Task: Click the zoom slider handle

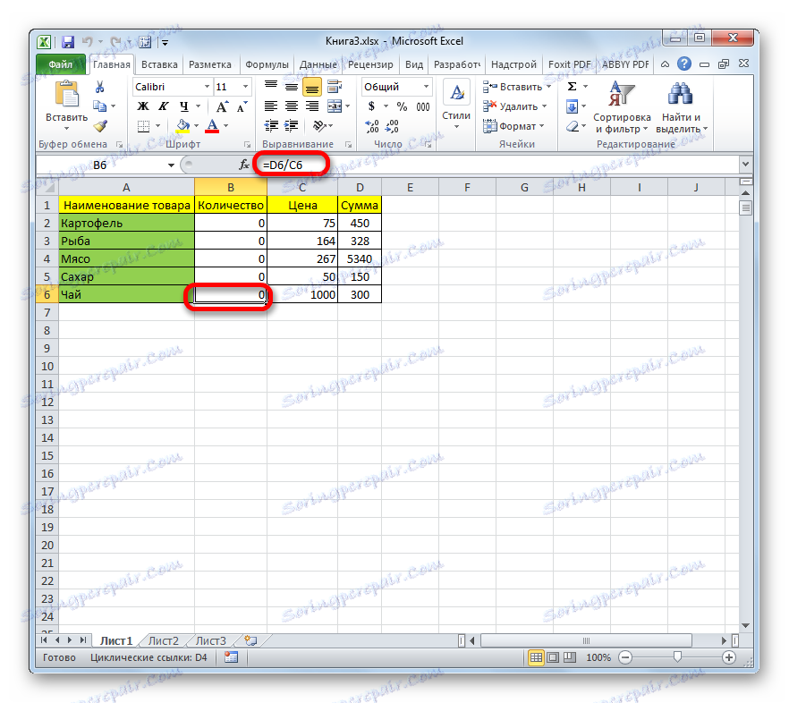Action: pyautogui.click(x=677, y=657)
